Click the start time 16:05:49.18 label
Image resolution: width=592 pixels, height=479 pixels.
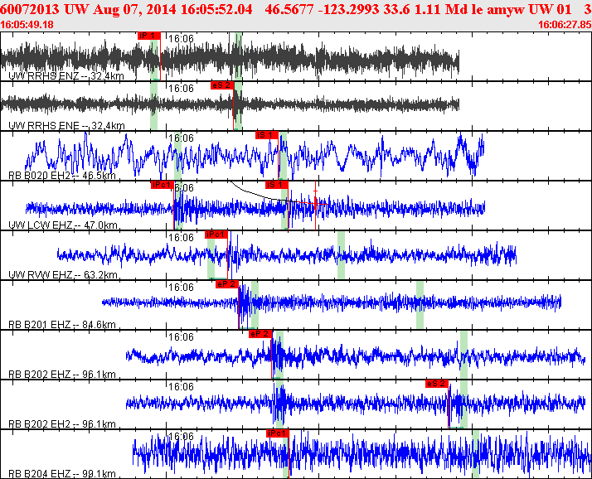pyautogui.click(x=27, y=25)
